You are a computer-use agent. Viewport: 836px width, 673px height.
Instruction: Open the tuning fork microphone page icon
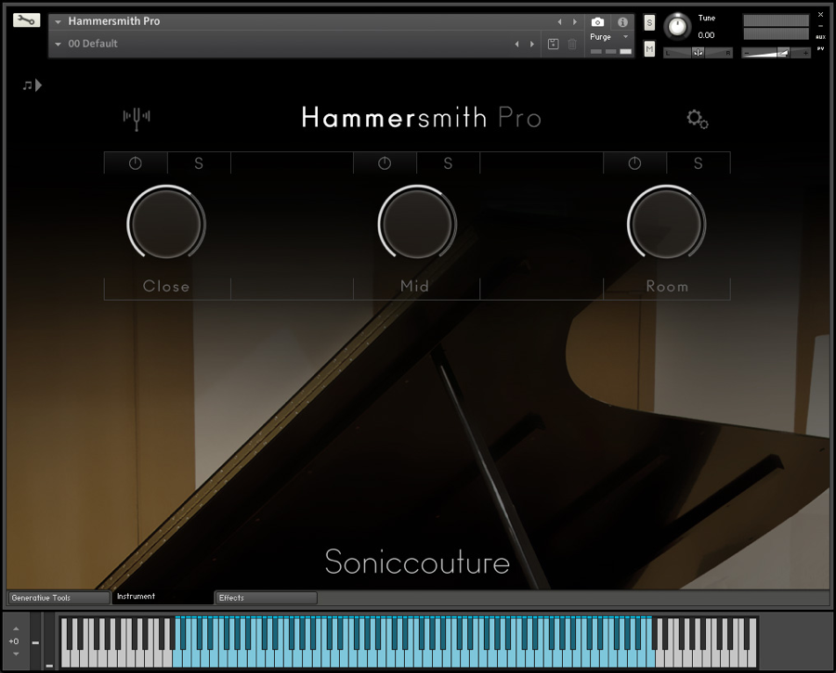pyautogui.click(x=137, y=118)
